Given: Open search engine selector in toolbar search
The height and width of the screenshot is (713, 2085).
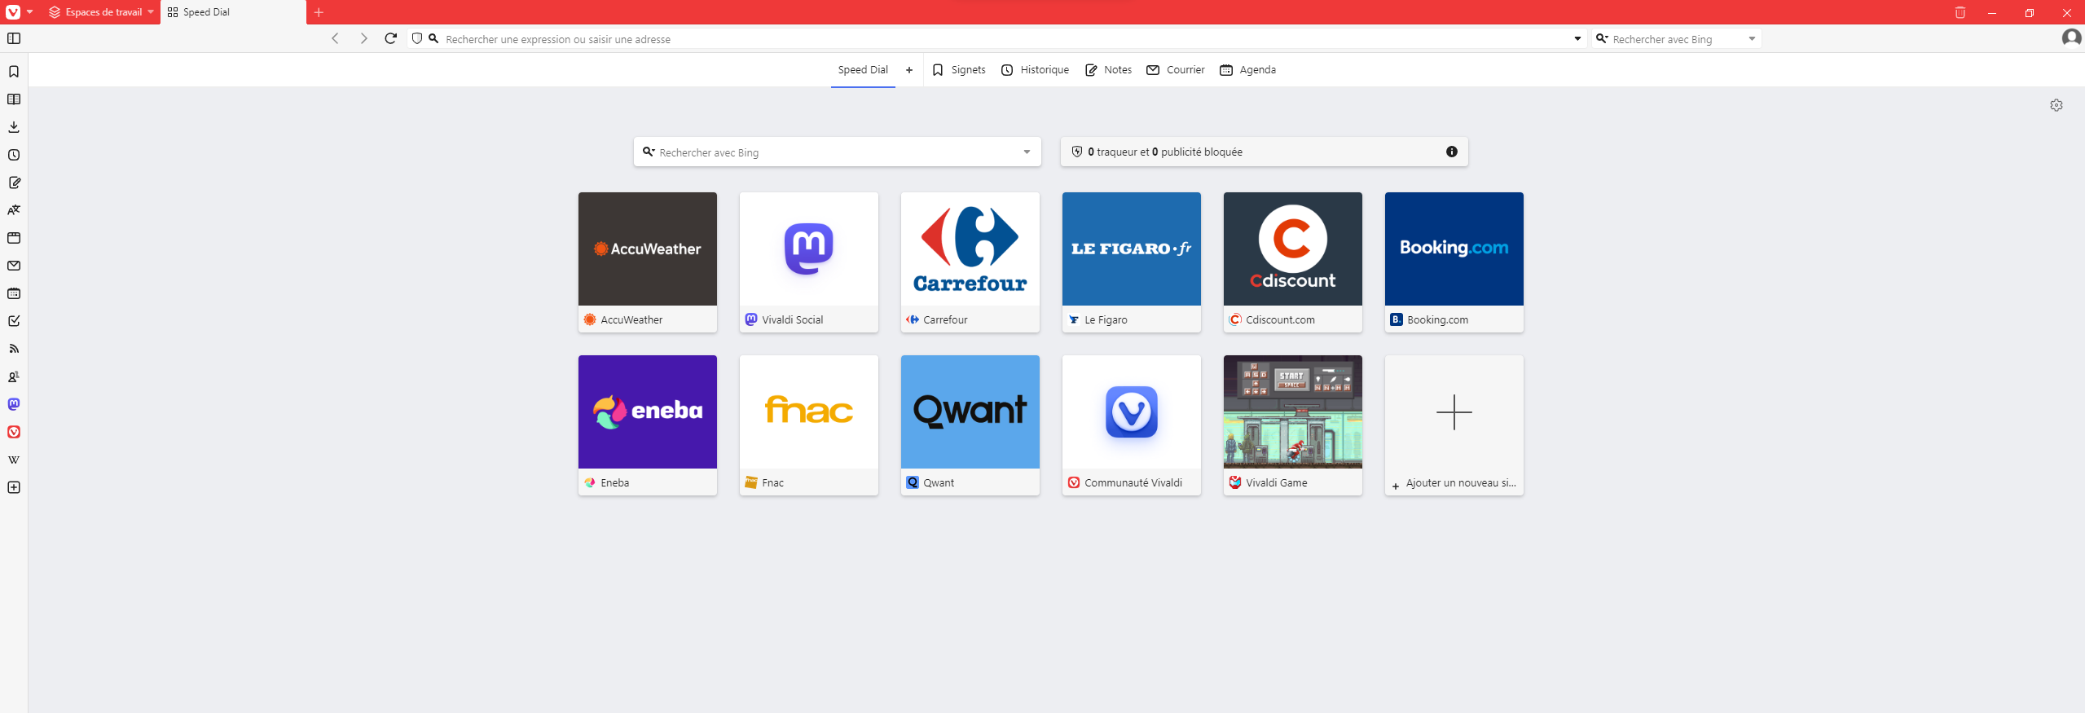Looking at the screenshot, I should coord(1602,38).
